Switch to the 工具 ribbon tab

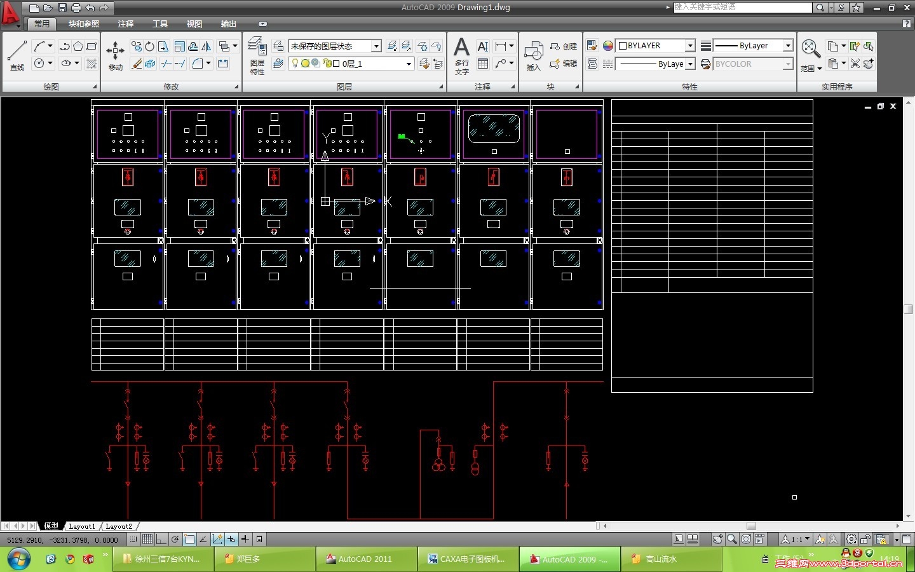tap(160, 24)
